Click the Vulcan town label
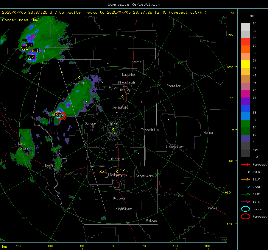The image size is (268, 250). [152, 221]
